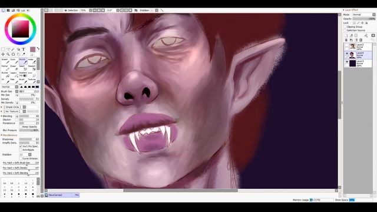
Task: Choose the Acrylic brush tool
Action: click(23, 61)
